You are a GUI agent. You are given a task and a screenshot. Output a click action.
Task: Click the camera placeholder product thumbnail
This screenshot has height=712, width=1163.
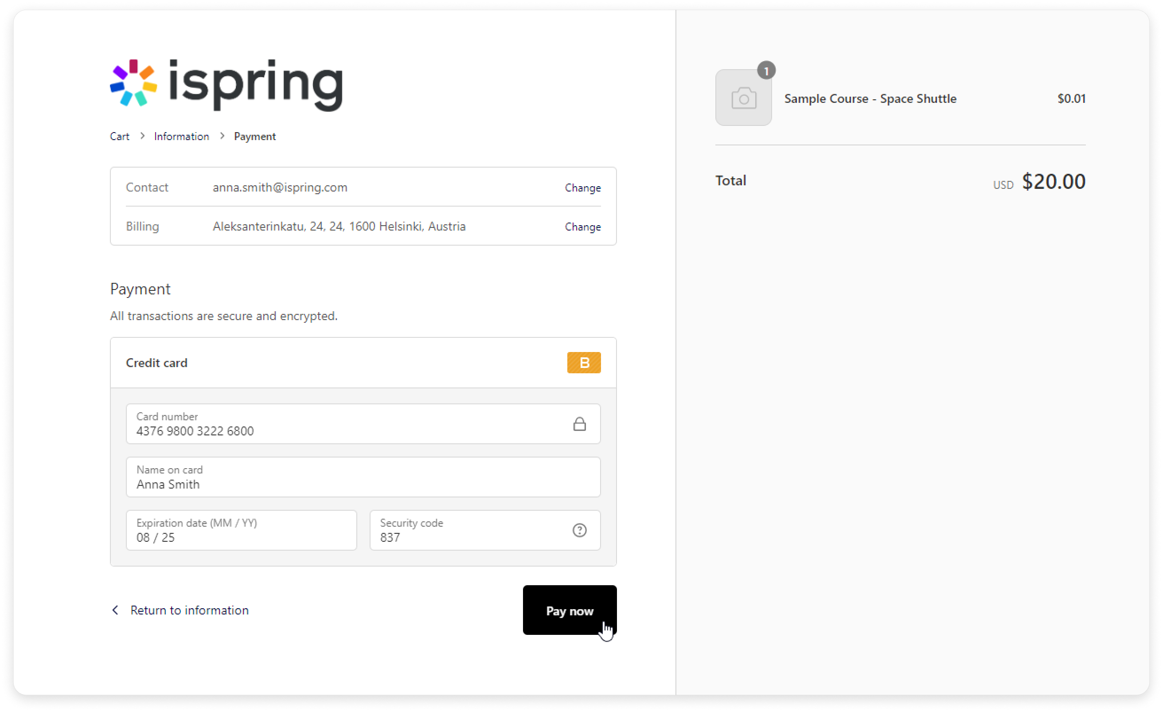coord(743,98)
